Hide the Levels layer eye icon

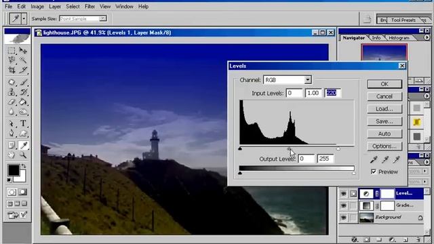click(x=344, y=194)
